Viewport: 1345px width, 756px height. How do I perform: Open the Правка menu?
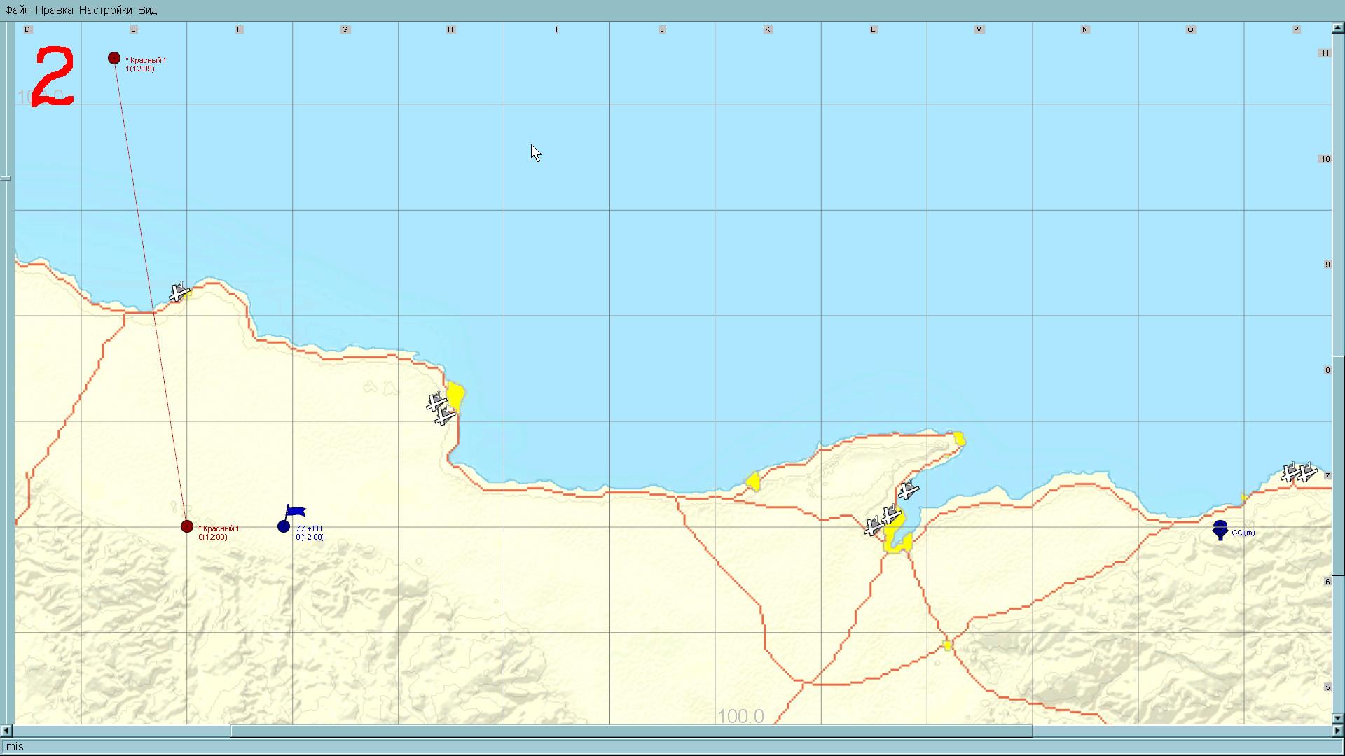click(x=54, y=10)
